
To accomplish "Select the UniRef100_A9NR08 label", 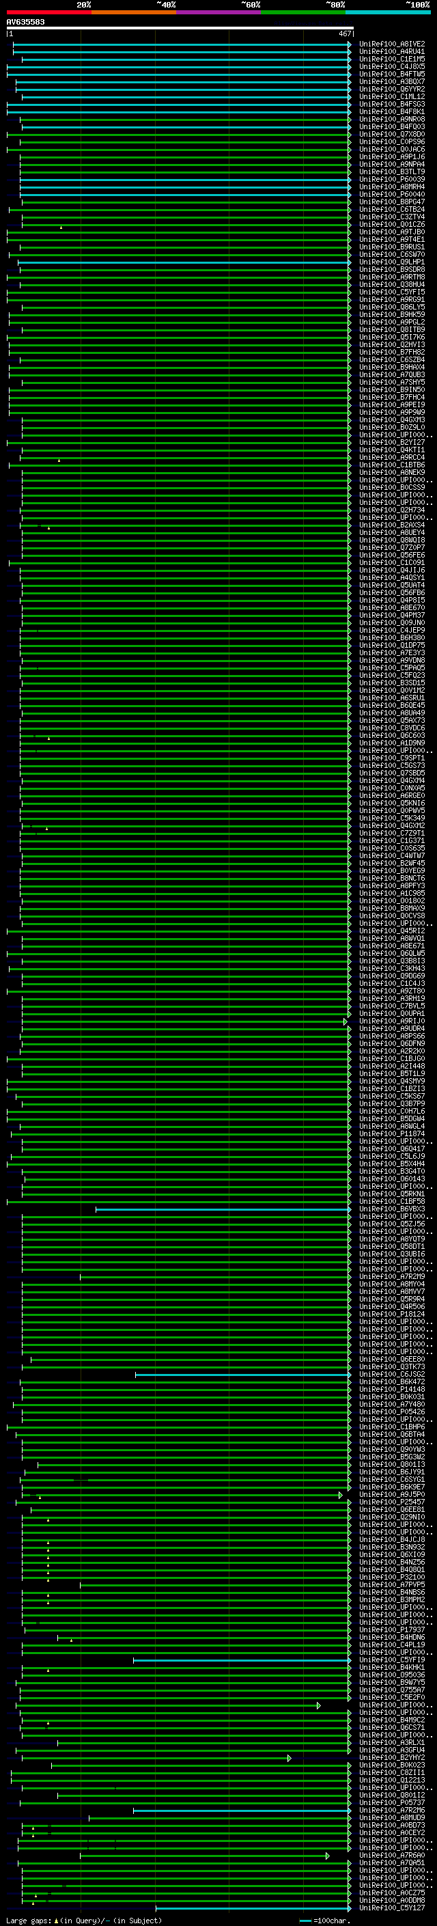I will [392, 119].
